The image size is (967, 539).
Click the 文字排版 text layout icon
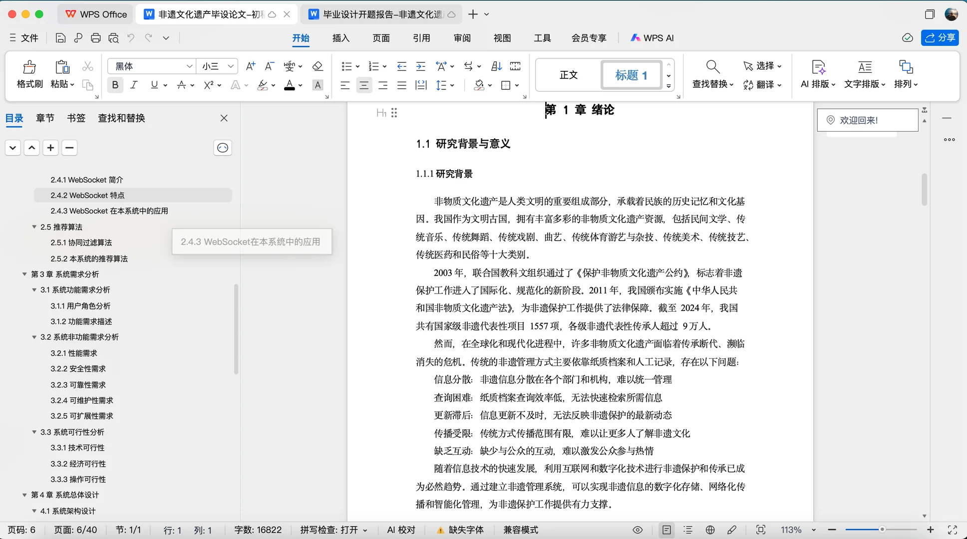coord(863,74)
